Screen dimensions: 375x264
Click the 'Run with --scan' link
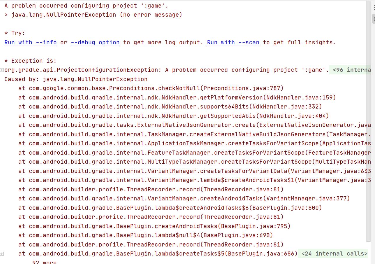pyautogui.click(x=233, y=43)
